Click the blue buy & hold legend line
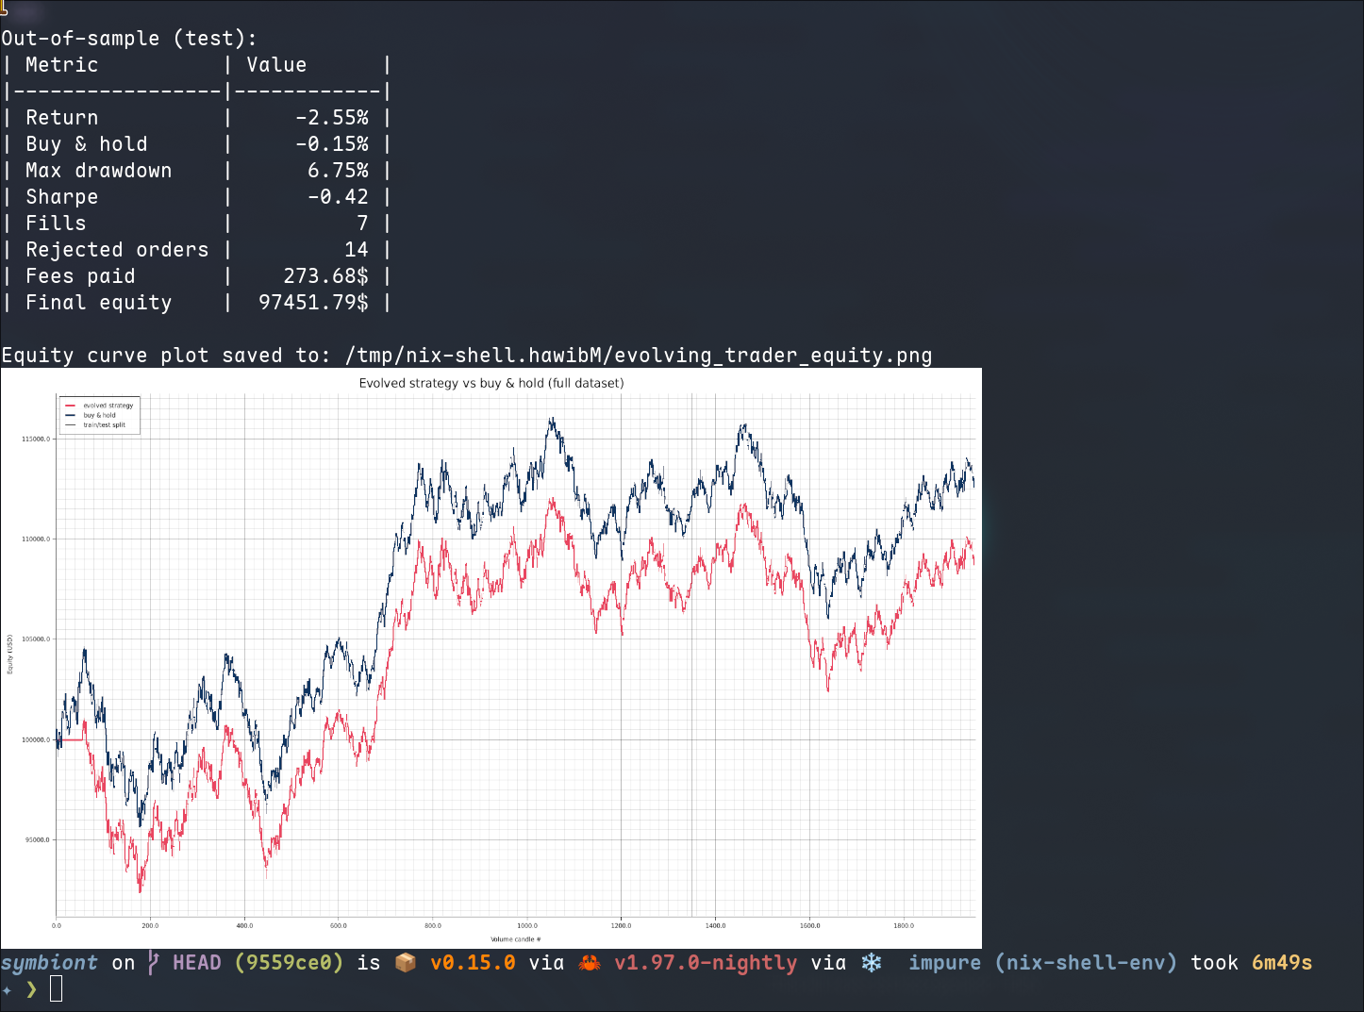Image resolution: width=1364 pixels, height=1012 pixels. point(71,415)
